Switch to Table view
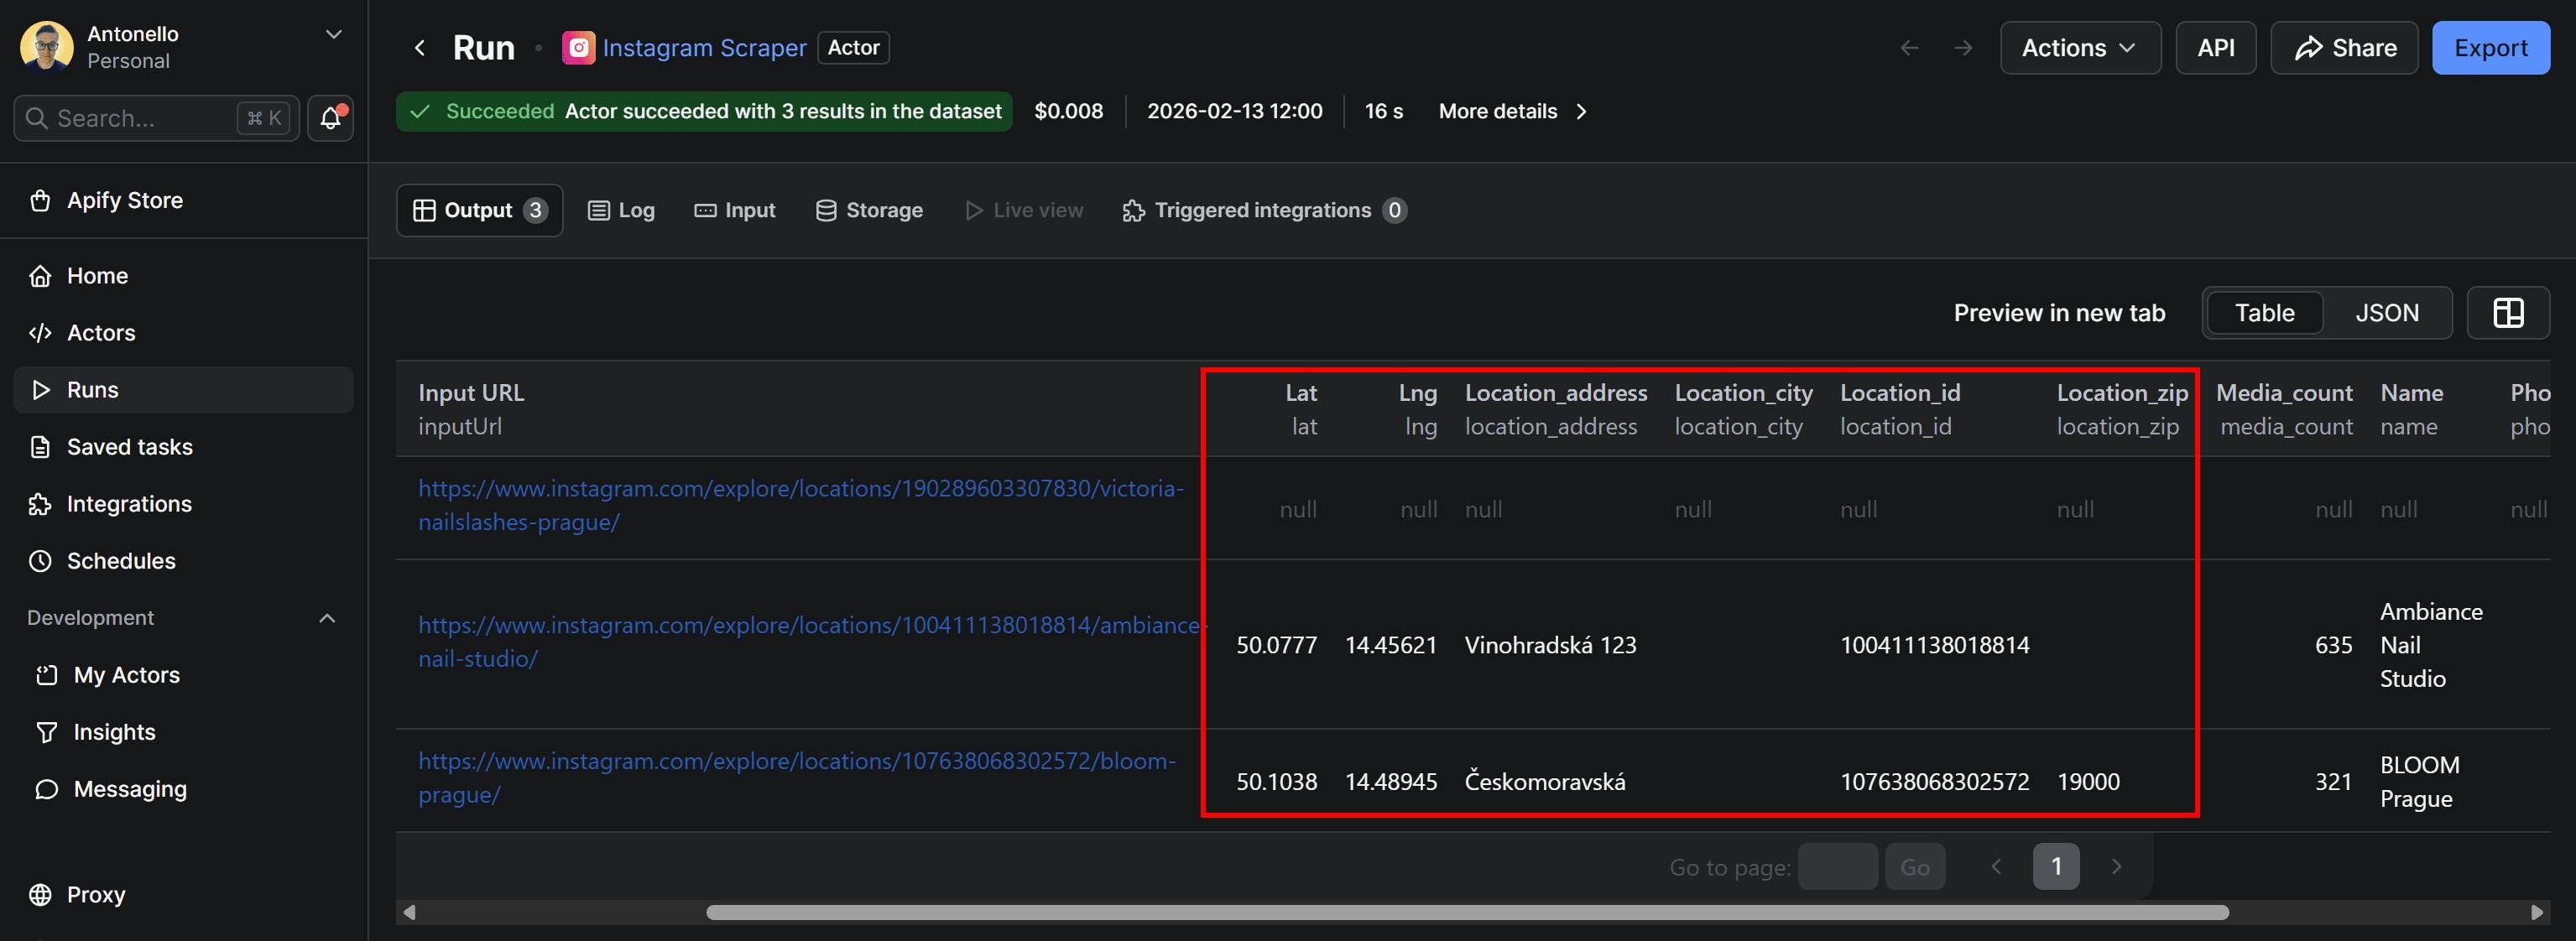Screen dimensions: 2576x941 click(x=2263, y=312)
